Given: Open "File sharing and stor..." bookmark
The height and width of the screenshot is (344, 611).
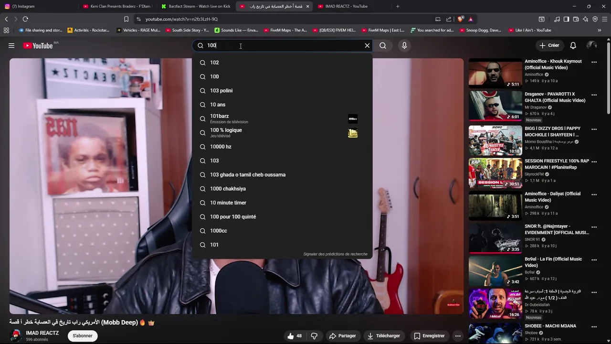Looking at the screenshot, I should click(x=40, y=30).
